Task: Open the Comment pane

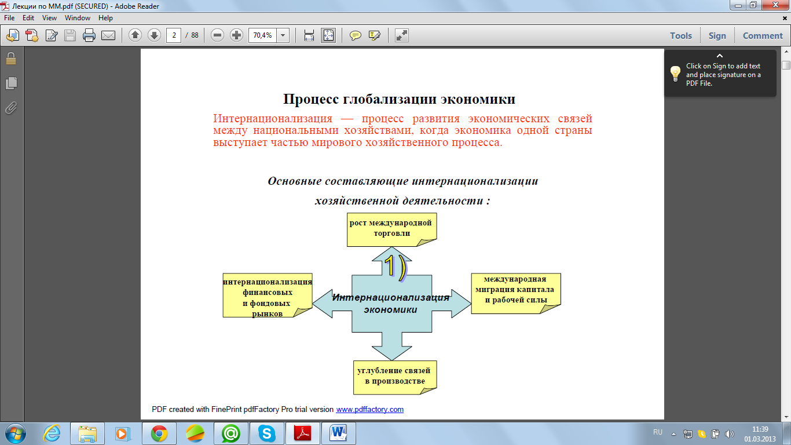Action: click(763, 35)
